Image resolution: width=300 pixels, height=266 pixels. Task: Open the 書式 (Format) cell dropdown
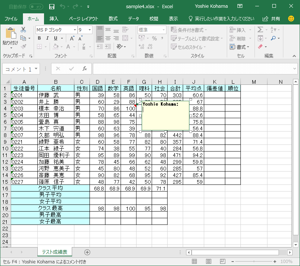[240, 47]
